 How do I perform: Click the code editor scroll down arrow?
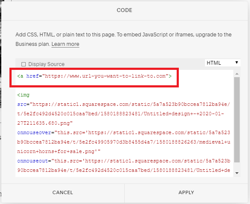(237, 173)
